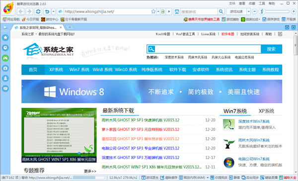Go forward to the next page
The image size is (298, 181).
pyautogui.click(x=29, y=11)
